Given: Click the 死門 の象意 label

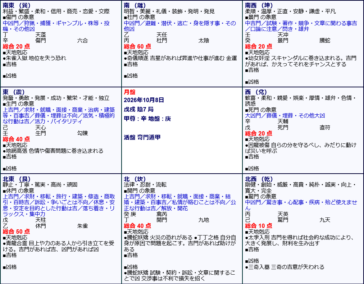Looking at the screenshot, I should pyautogui.click(x=261, y=110).
